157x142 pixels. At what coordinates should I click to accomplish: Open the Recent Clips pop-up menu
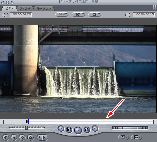pos(123,137)
